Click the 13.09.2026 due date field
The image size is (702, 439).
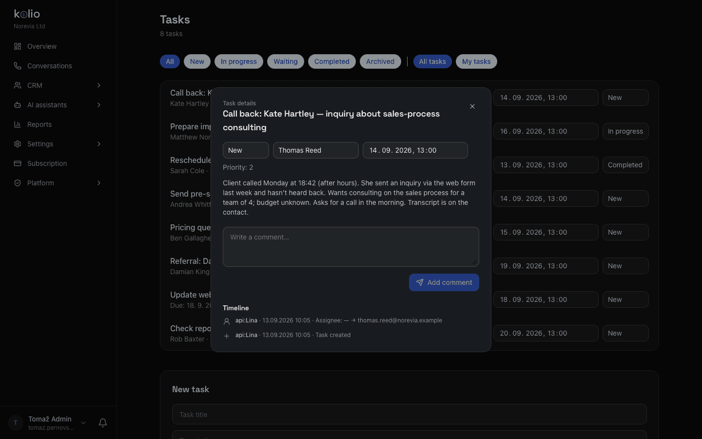[x=546, y=165]
